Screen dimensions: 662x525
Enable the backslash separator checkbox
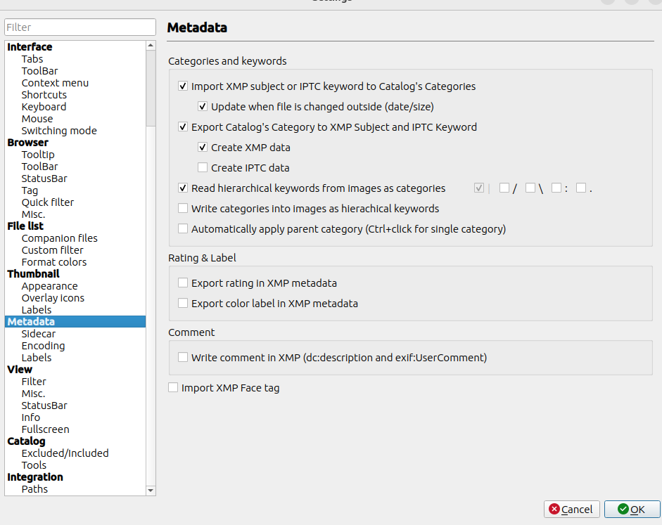[x=530, y=188]
